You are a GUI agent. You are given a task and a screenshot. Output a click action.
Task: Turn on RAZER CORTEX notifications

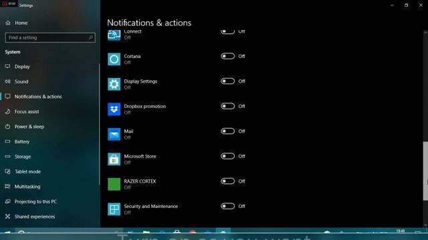tap(227, 181)
